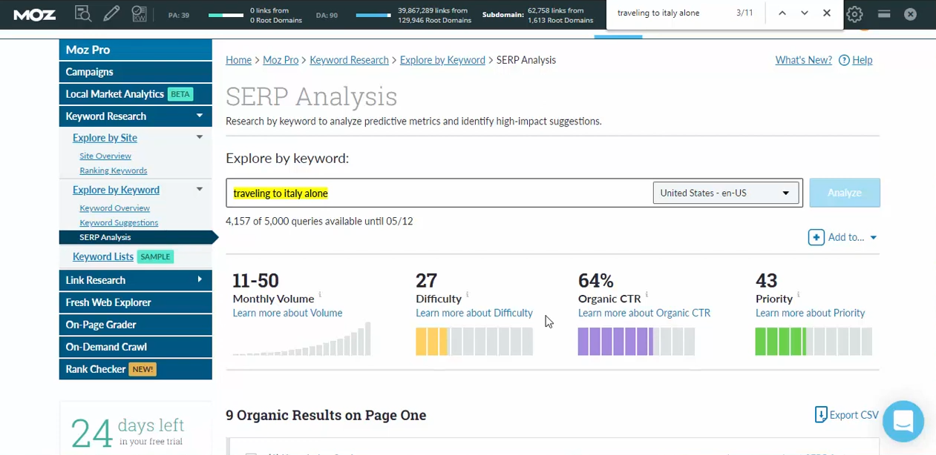
Task: Dock the MozBar using the bar icon
Action: [883, 14]
